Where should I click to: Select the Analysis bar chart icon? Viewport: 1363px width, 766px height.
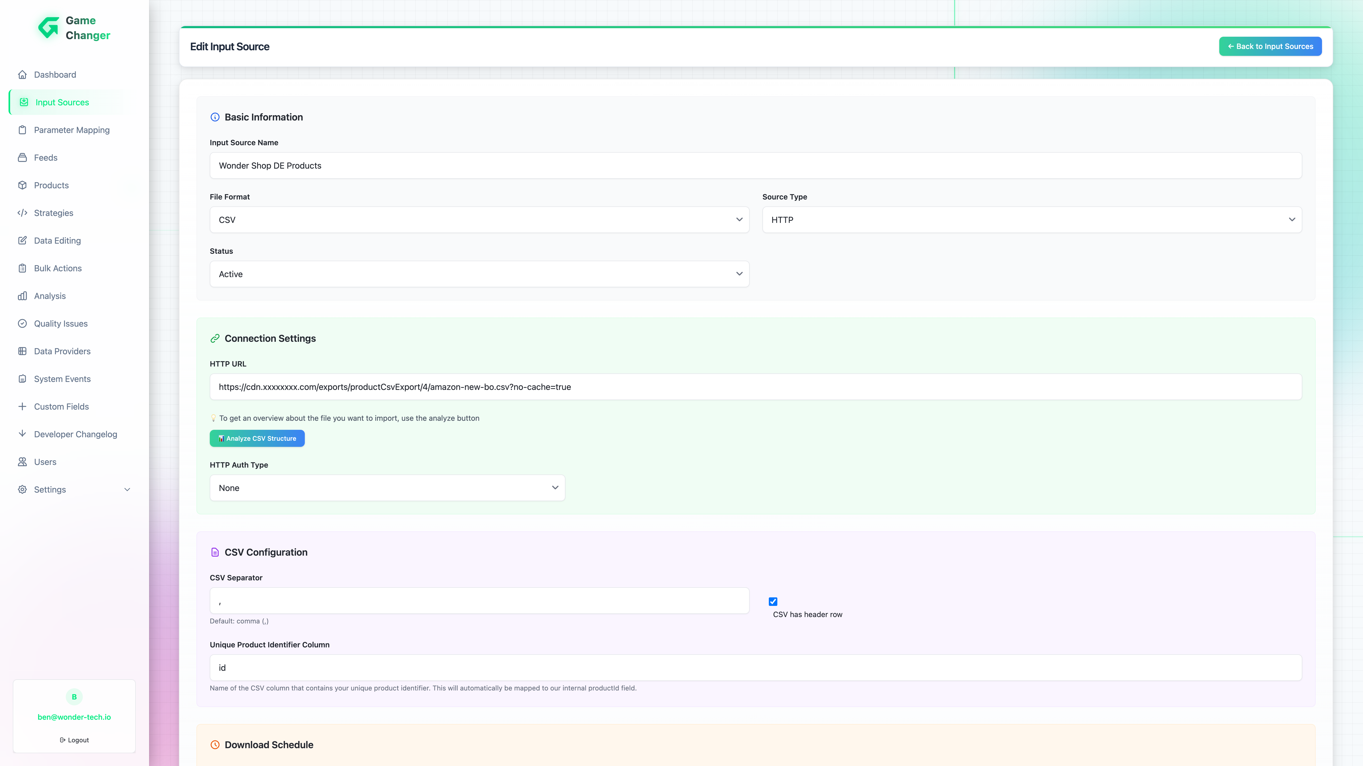click(22, 295)
